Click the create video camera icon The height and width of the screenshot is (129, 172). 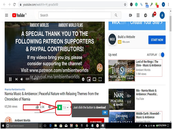point(131,15)
